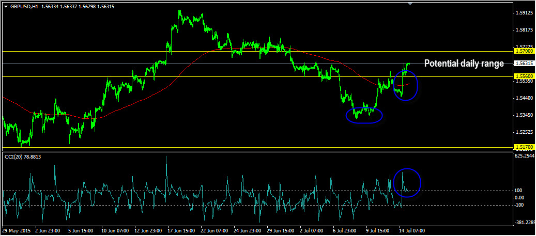Viewport: 536px width, 236px height.
Task: Click the 6 Jul 23:00 time label
Action: 345,230
